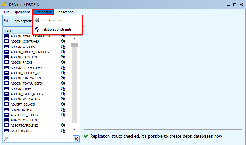Clear the search with the red X
Screen dimensions: 246x145
[76, 139]
